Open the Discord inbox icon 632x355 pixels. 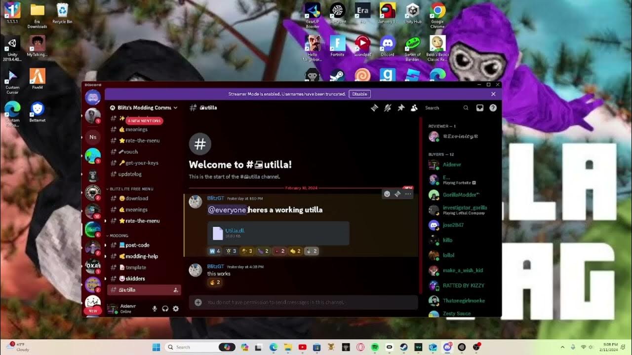479,107
